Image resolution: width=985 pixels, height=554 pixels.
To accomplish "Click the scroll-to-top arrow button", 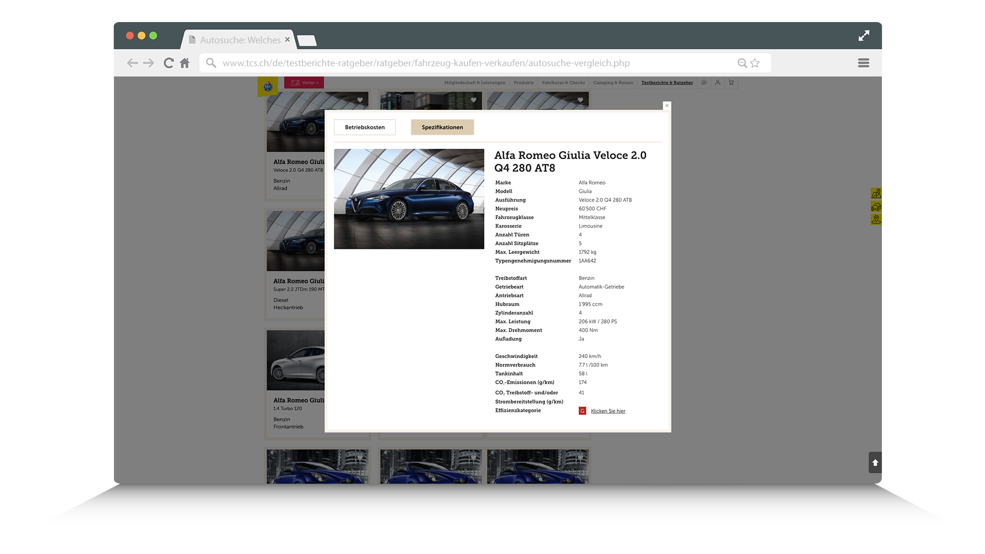I will 875,463.
